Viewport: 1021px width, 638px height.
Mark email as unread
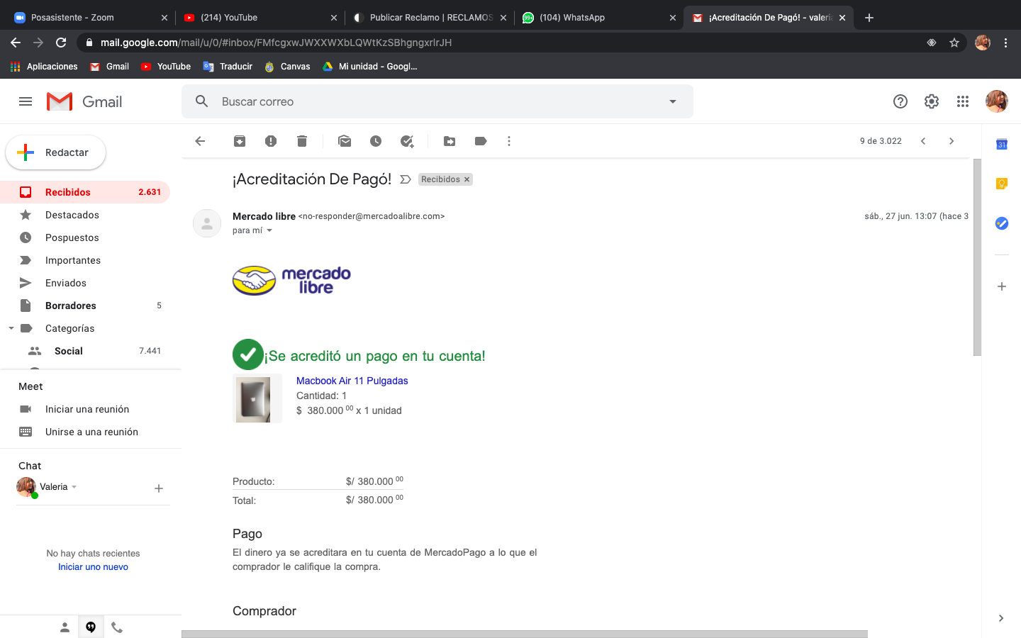point(345,141)
